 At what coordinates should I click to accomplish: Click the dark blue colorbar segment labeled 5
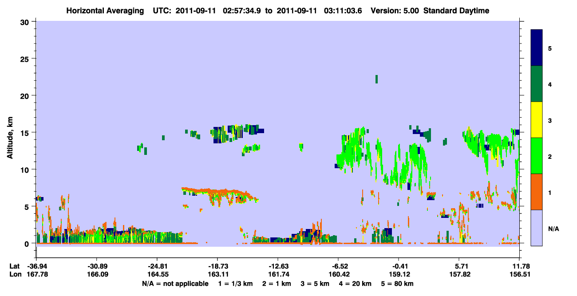[x=537, y=47]
